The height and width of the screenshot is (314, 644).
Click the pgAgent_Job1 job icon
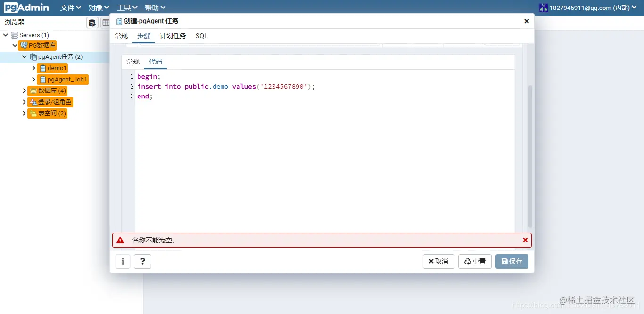(43, 80)
